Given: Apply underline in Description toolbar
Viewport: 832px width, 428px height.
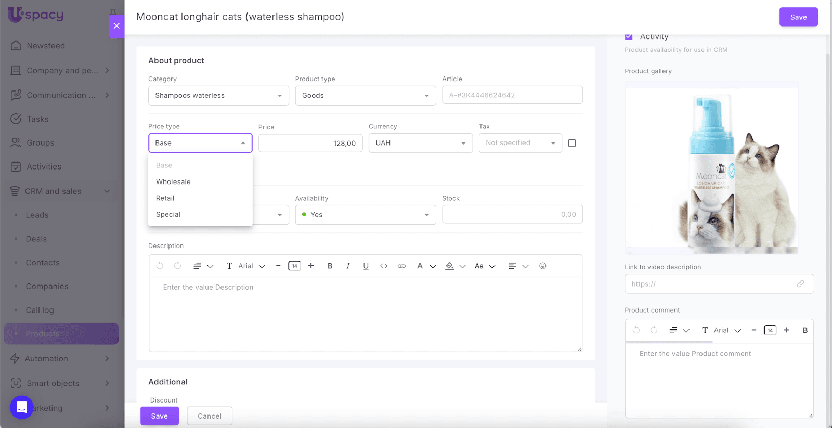Looking at the screenshot, I should pyautogui.click(x=366, y=266).
